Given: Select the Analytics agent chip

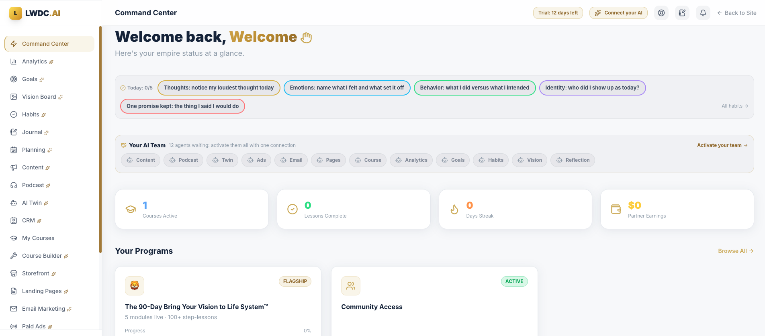Looking at the screenshot, I should tap(411, 160).
